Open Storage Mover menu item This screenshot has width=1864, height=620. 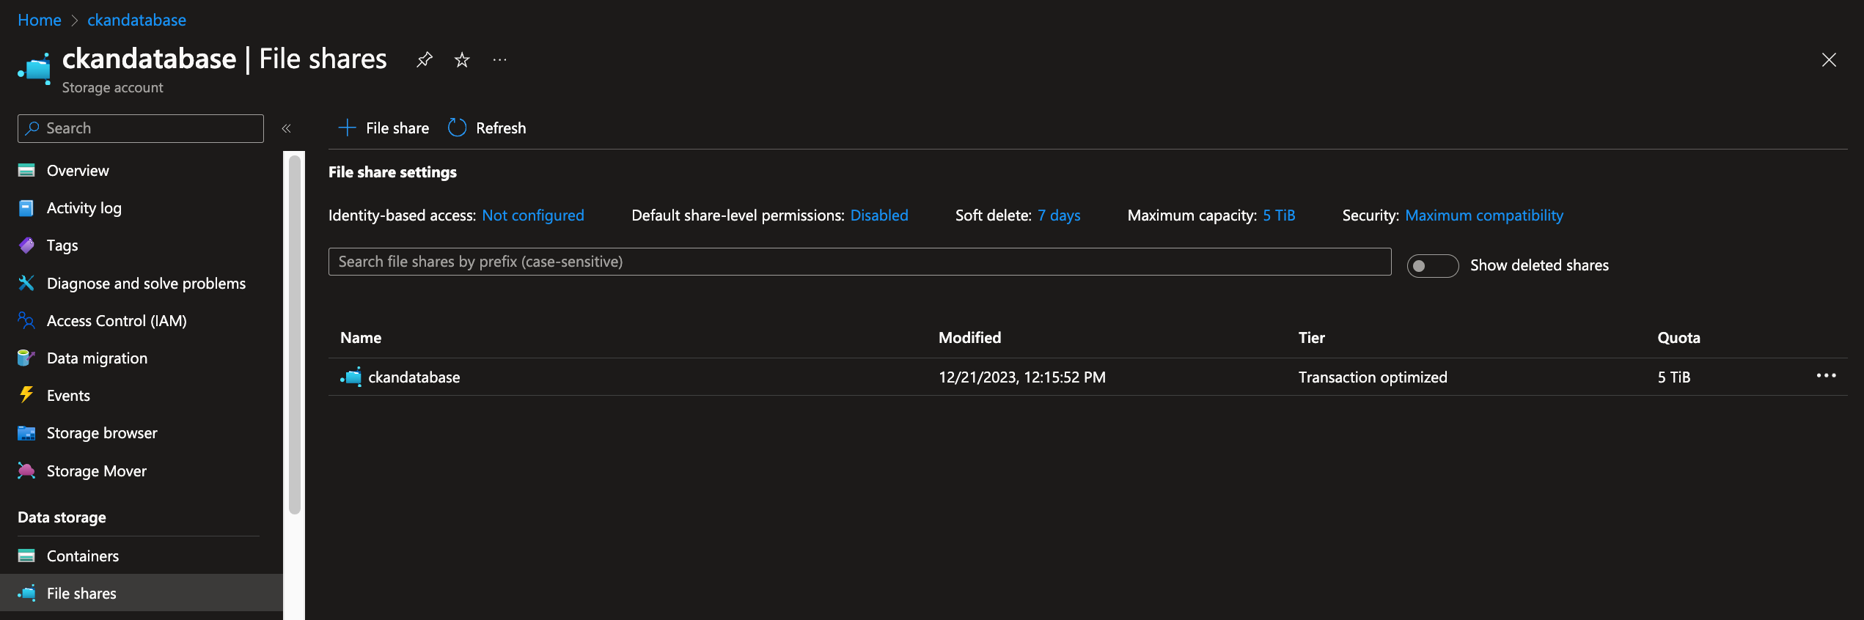[97, 470]
